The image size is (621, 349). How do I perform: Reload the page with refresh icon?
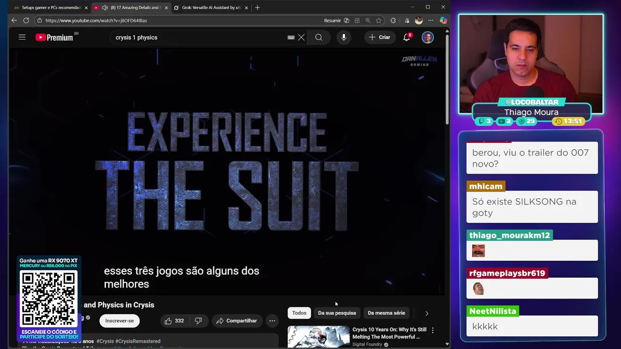pyautogui.click(x=26, y=20)
